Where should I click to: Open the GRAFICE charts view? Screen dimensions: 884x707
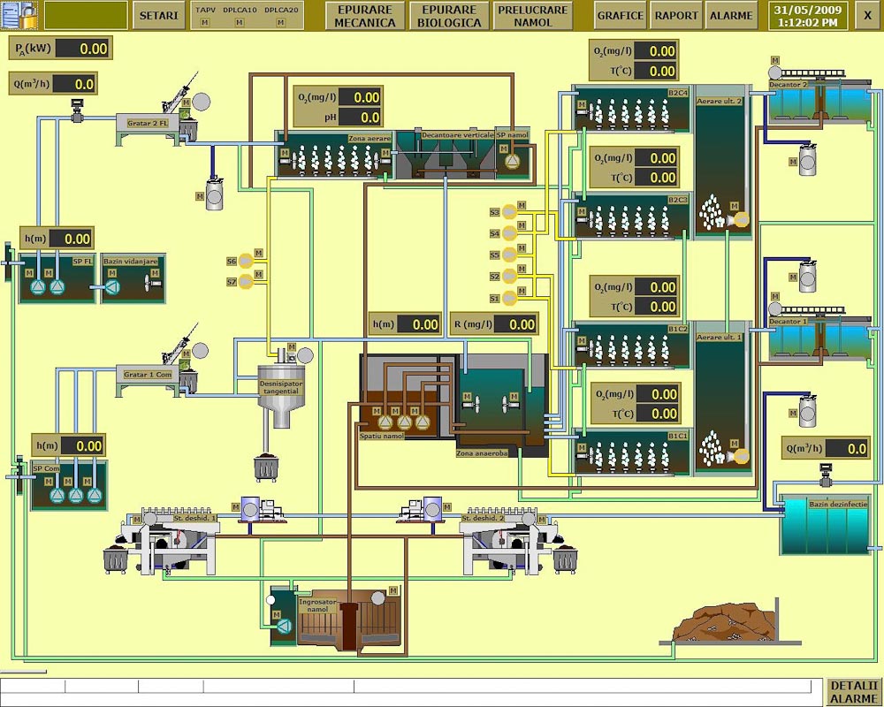pos(620,16)
